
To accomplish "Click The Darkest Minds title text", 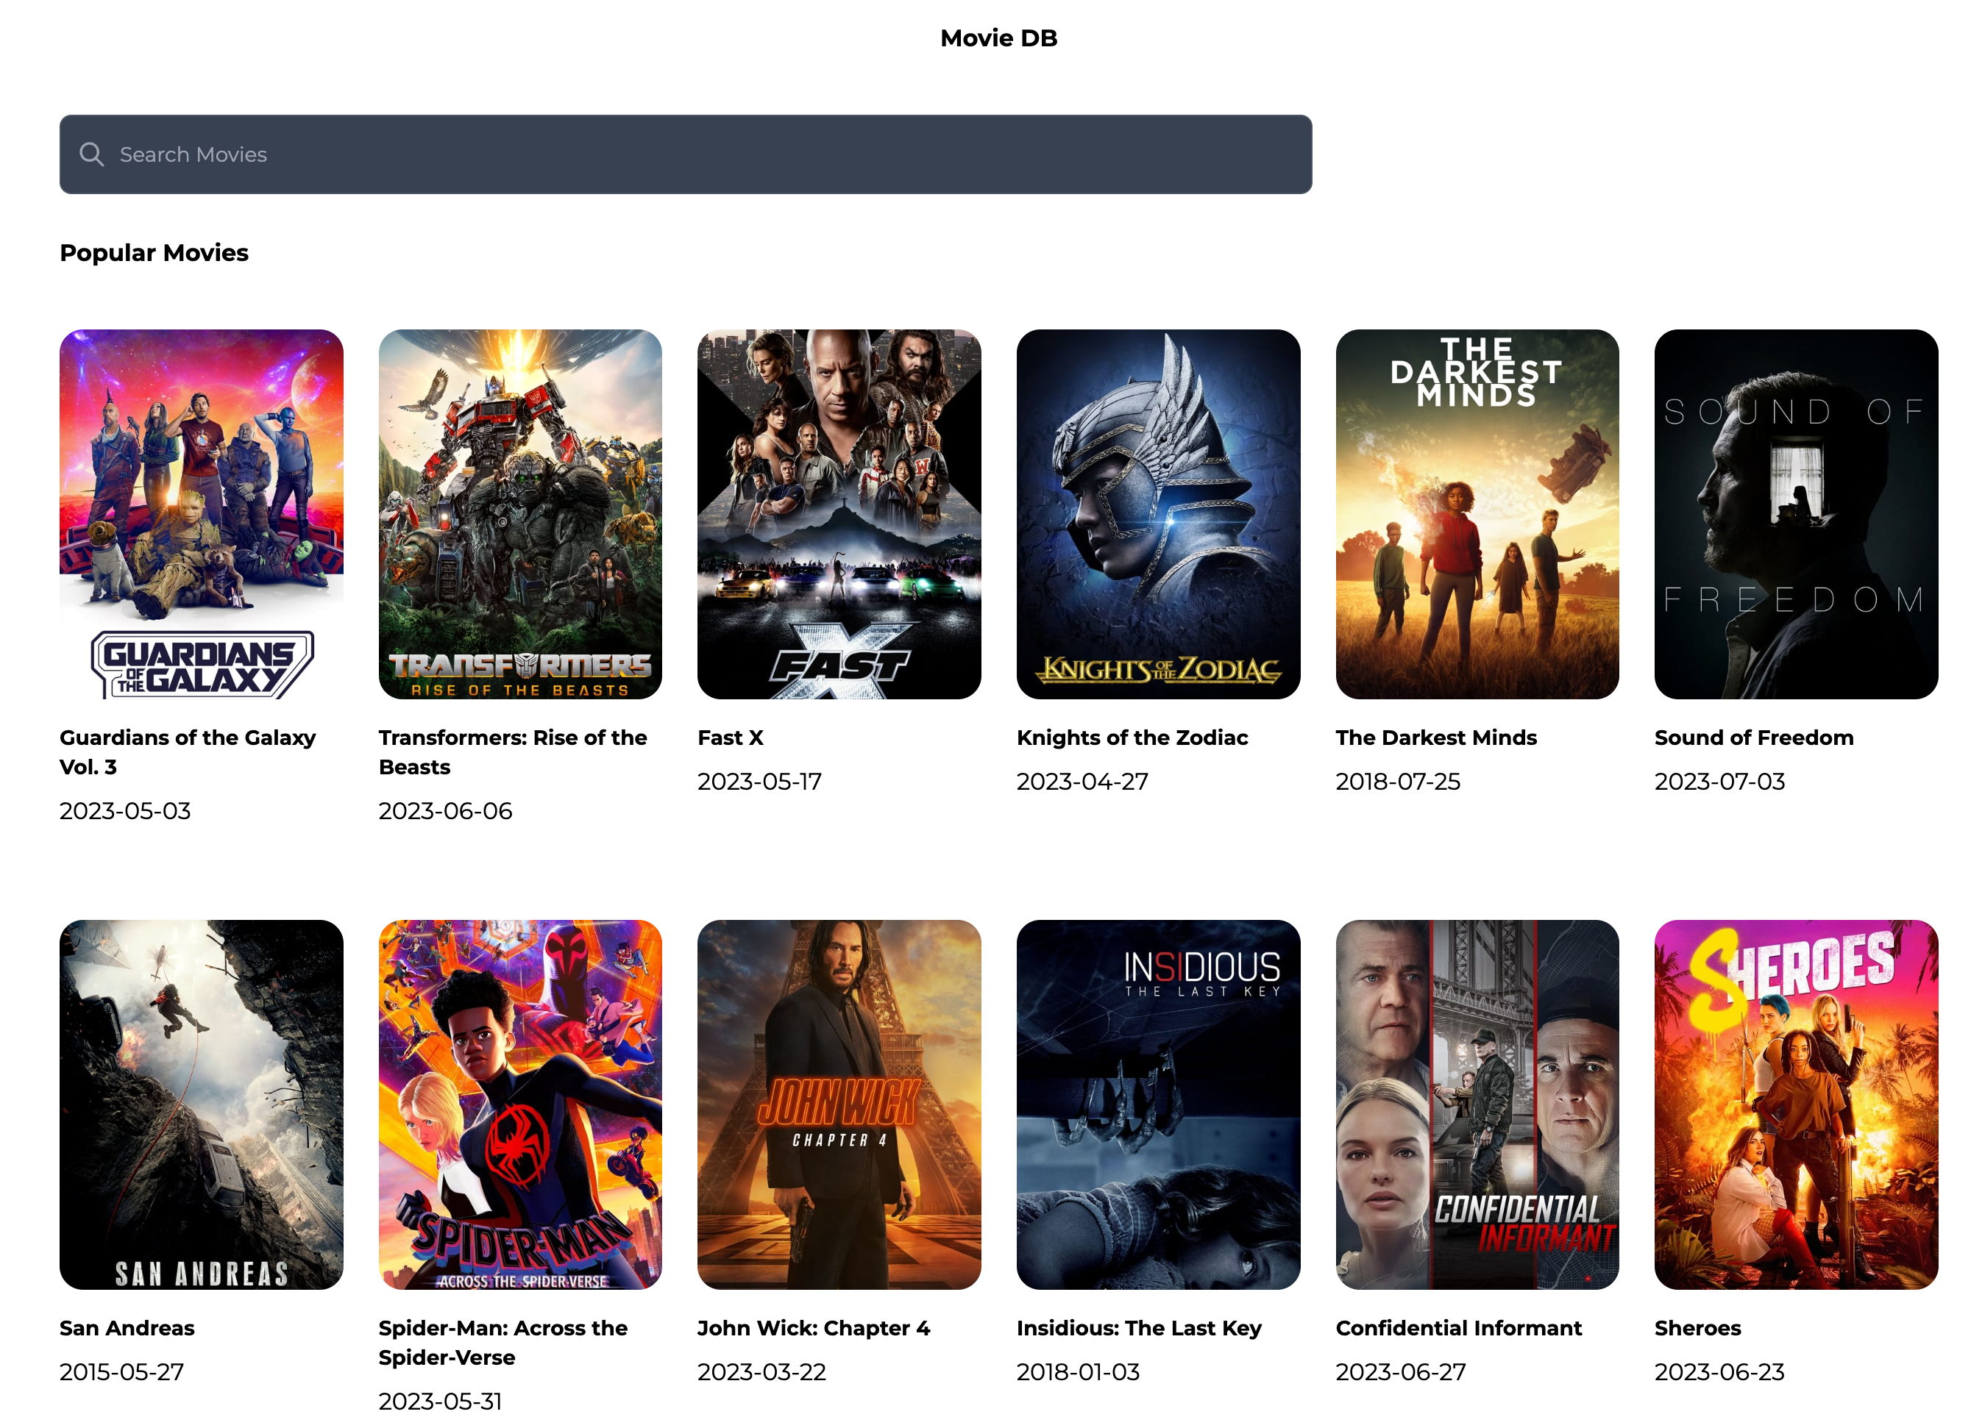I will (x=1437, y=738).
